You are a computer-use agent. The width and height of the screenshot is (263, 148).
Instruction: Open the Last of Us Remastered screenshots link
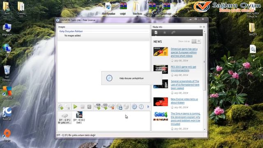(185, 85)
